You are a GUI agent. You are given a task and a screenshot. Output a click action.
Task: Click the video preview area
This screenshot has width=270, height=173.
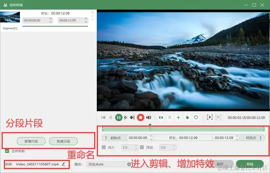[183, 60]
